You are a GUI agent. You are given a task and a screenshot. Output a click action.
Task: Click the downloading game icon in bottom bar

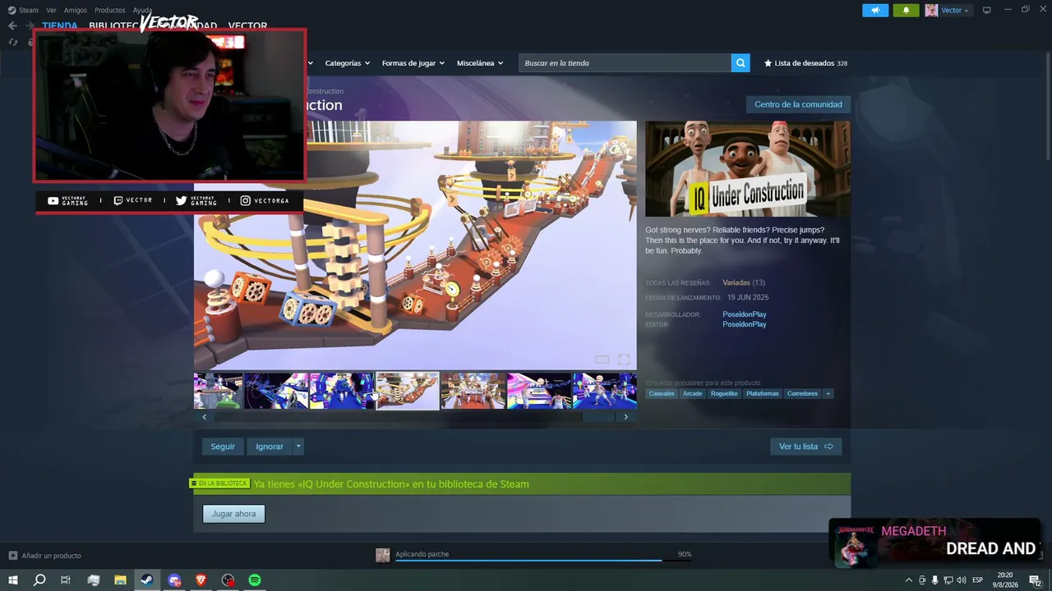[x=383, y=556]
